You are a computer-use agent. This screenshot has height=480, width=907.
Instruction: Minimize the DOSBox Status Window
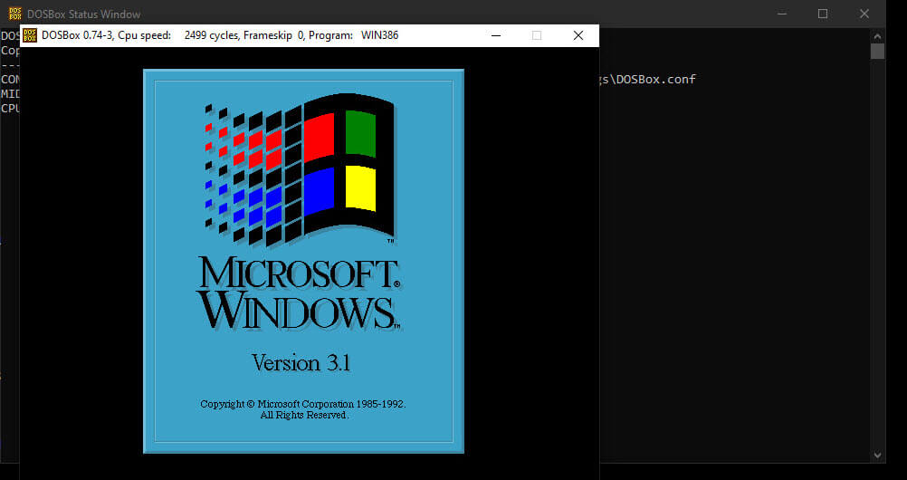pyautogui.click(x=781, y=14)
